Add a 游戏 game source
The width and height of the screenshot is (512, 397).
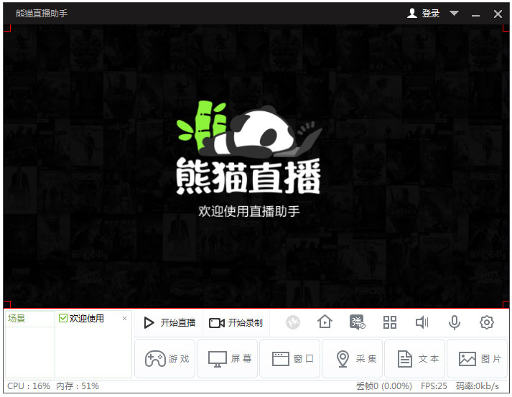point(165,359)
